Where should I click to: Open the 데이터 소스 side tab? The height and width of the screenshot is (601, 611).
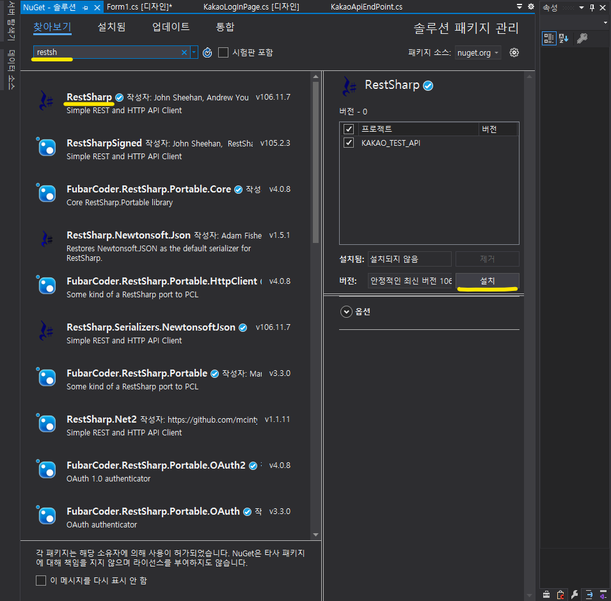pos(11,70)
